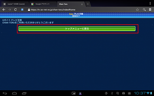Tap the screen capture tray icon
The image size is (154, 96).
click(74, 93)
